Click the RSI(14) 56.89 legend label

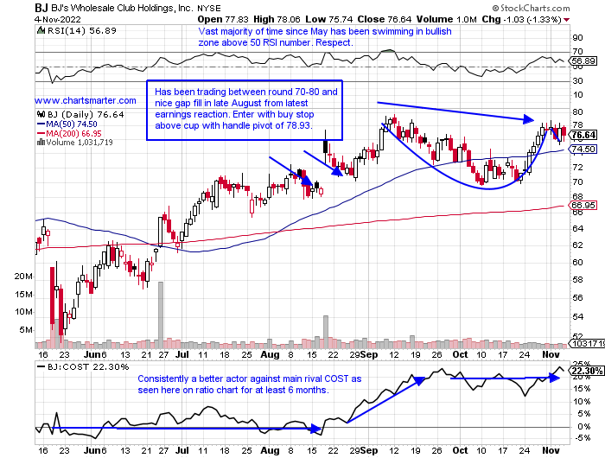81,30
